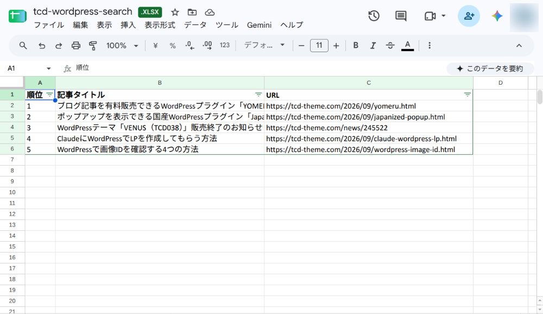The height and width of the screenshot is (314, 543).
Task: Open the filter for 順位 column
Action: pos(49,95)
